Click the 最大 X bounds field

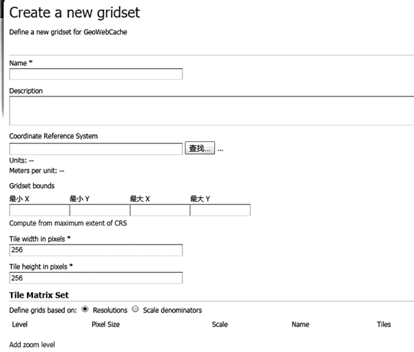(160, 211)
